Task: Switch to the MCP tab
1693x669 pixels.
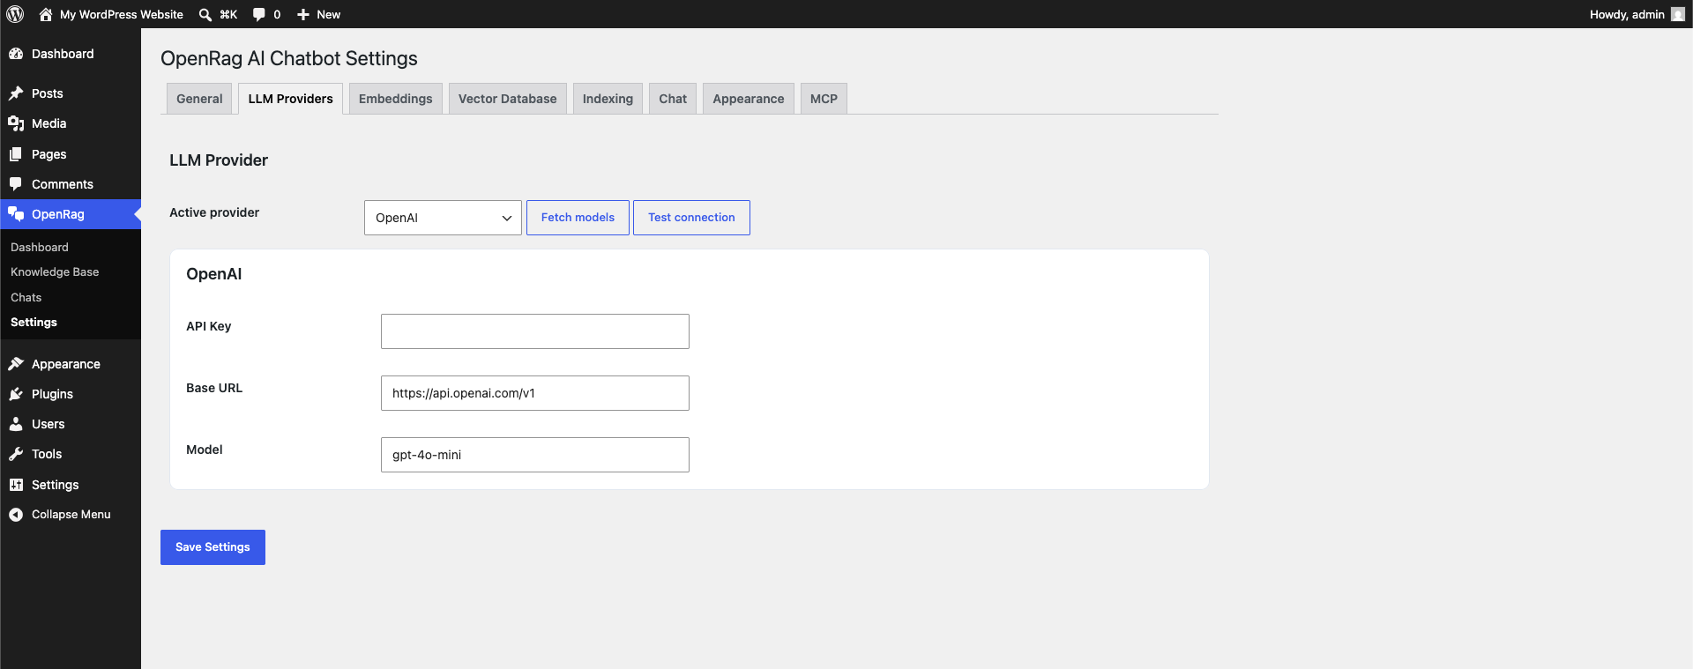Action: click(824, 99)
